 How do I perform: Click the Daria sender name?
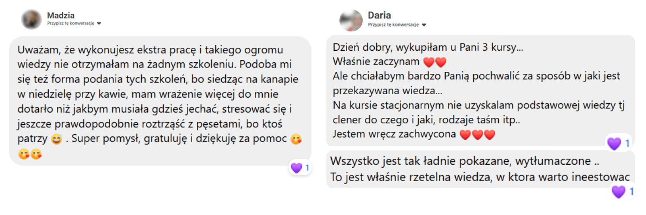(379, 15)
